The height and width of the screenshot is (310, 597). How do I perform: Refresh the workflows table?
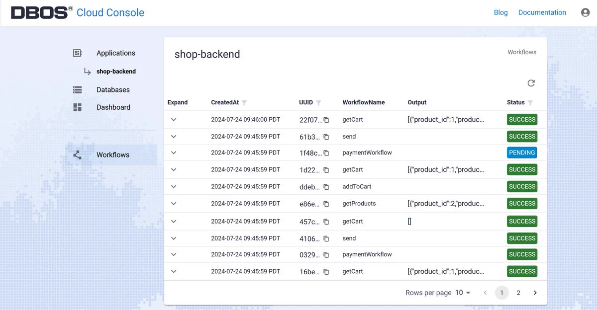531,83
